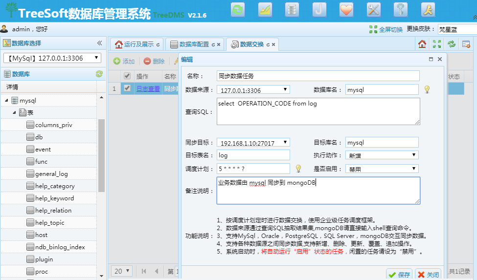Viewport: 477px width, 280px height.
Task: Select the plugin table
Action: (44, 259)
